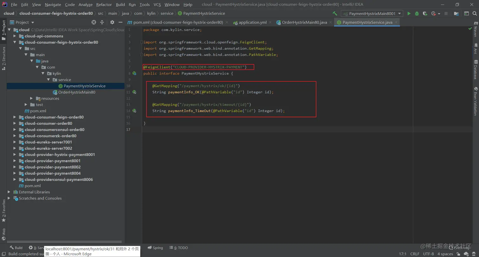The width and height of the screenshot is (479, 257).
Task: Click the Locate/Scroll from Source target icon
Action: [x=94, y=22]
